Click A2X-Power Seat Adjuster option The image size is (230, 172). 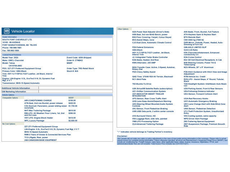(151, 32)
